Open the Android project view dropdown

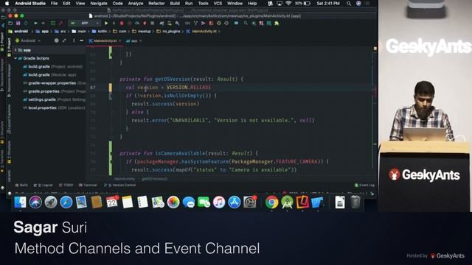click(x=28, y=40)
